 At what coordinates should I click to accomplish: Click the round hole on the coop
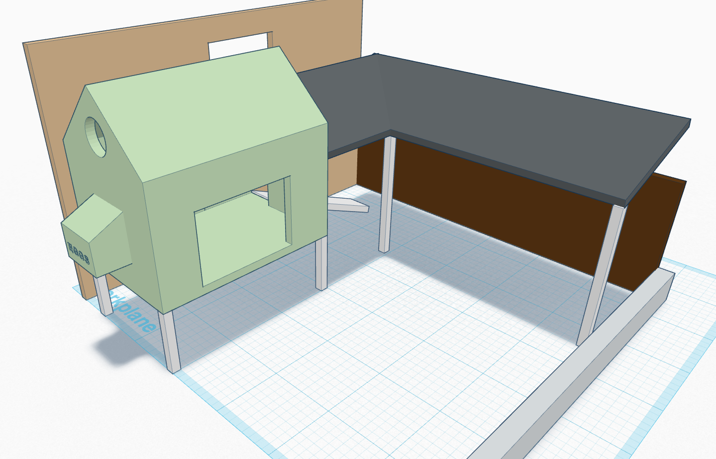tap(95, 137)
